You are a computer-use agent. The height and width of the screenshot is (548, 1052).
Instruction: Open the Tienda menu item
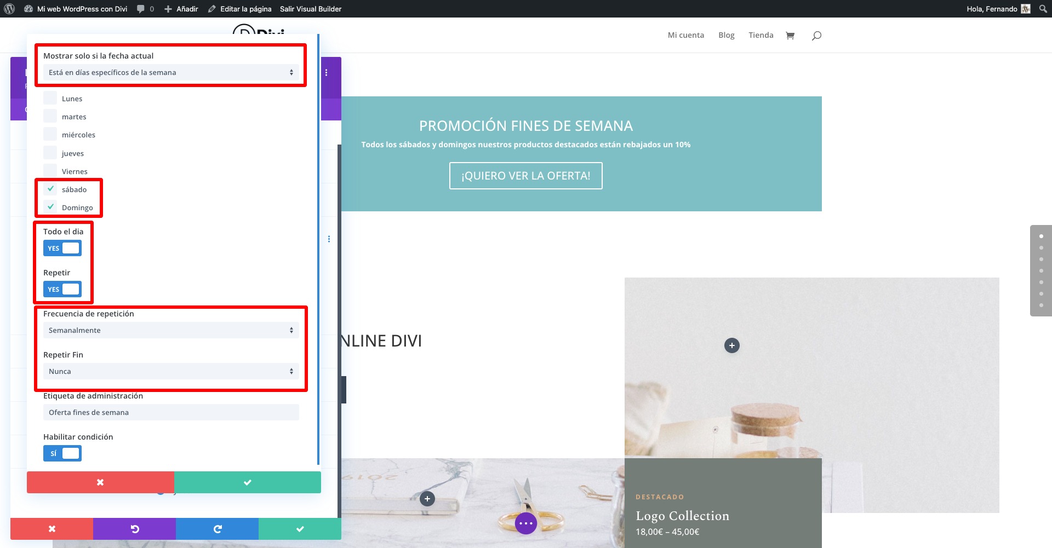click(x=761, y=35)
